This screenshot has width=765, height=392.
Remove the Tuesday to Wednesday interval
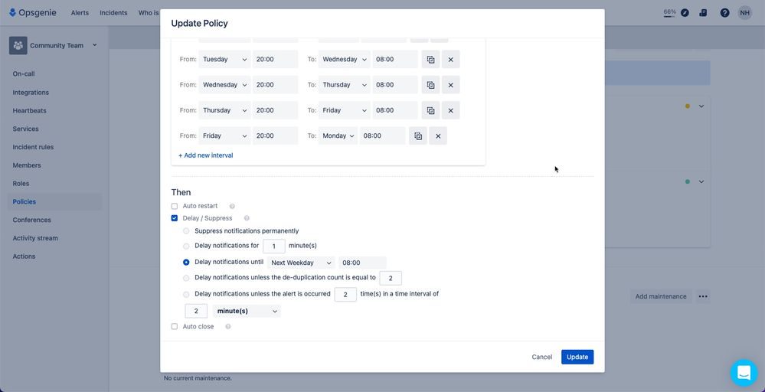tap(451, 60)
